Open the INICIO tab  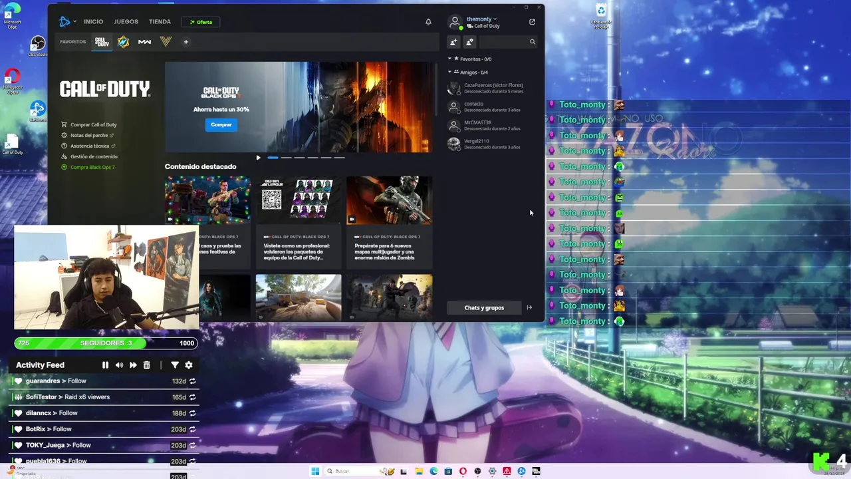(x=94, y=22)
